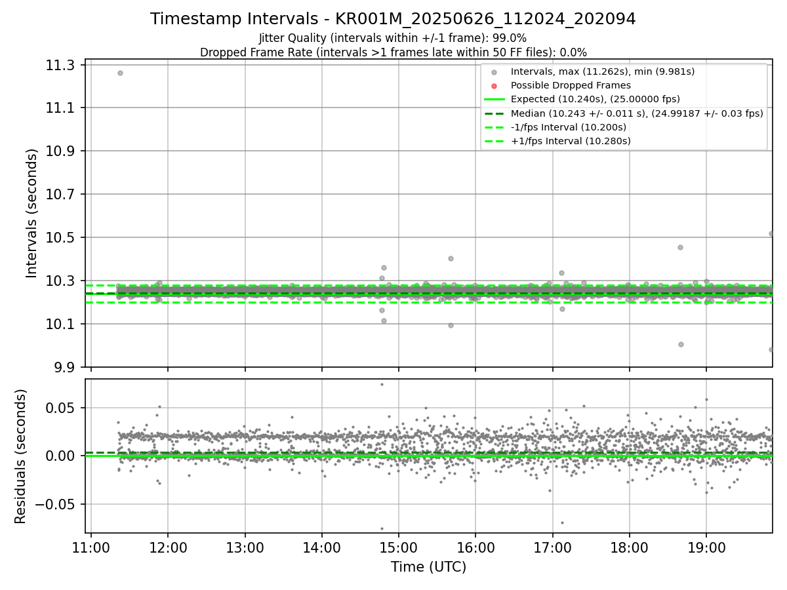Click the Median (10.243 +/- 0.011 s) legend entry
This screenshot has width=787, height=590.
(637, 113)
